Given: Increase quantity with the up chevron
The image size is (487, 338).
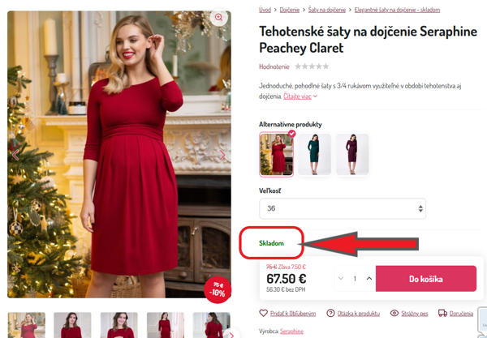Looking at the screenshot, I should [x=369, y=279].
